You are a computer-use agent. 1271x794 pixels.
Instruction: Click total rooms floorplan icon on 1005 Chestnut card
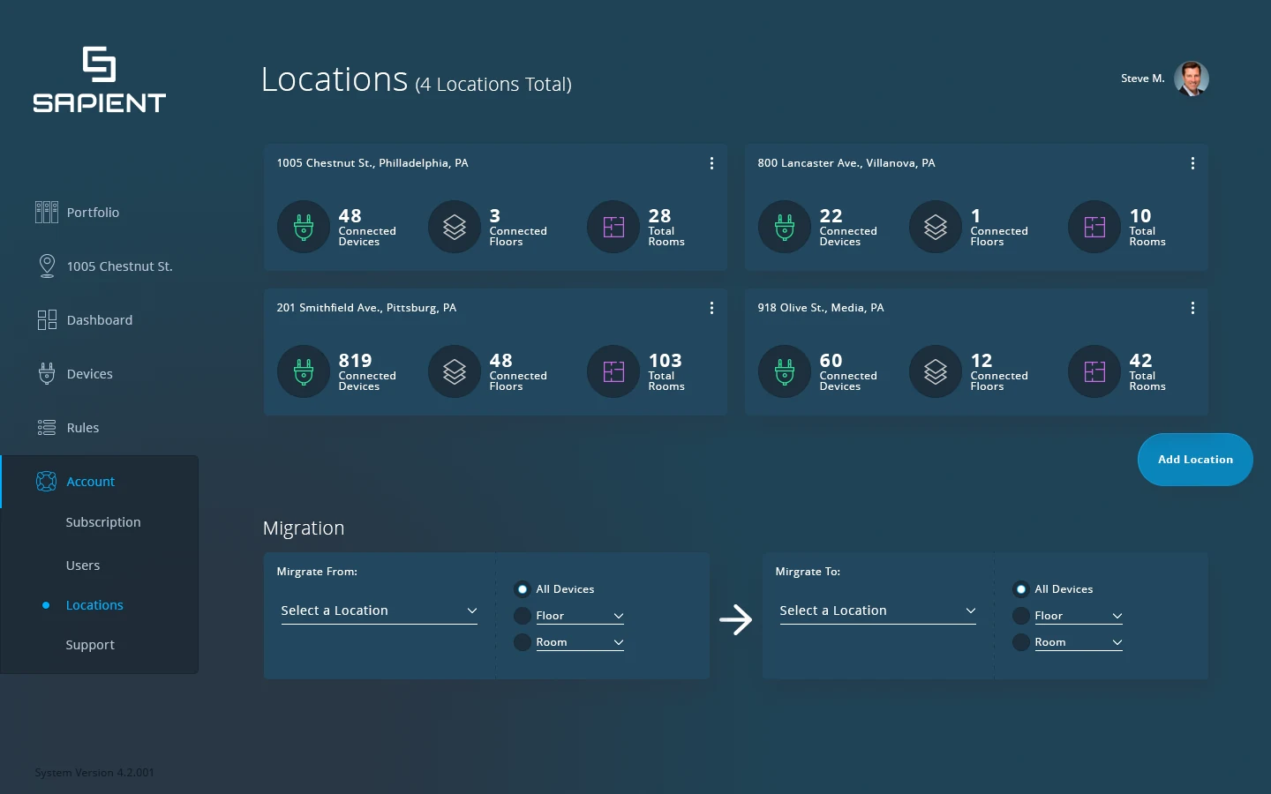613,227
